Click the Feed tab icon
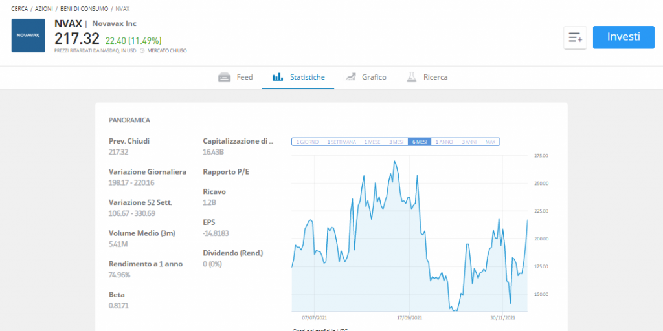 pos(224,78)
